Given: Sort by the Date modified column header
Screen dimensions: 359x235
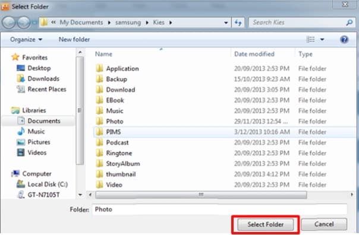Looking at the screenshot, I should point(254,54).
